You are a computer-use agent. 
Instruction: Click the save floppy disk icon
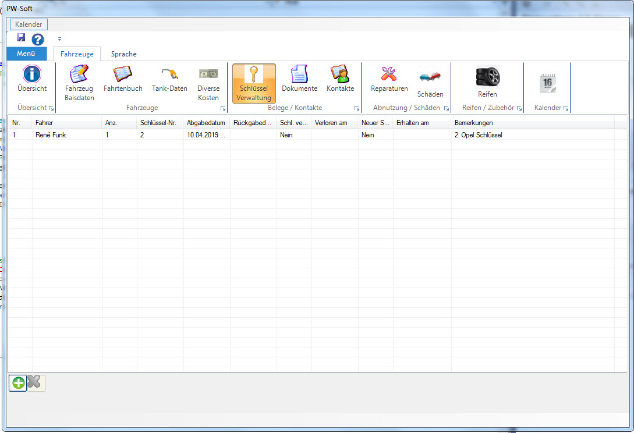click(21, 38)
